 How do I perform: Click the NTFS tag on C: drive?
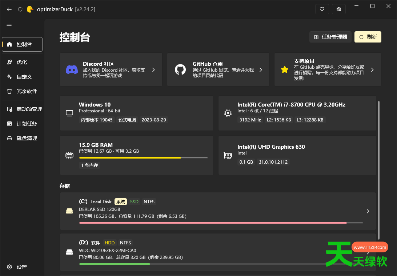tap(149, 201)
